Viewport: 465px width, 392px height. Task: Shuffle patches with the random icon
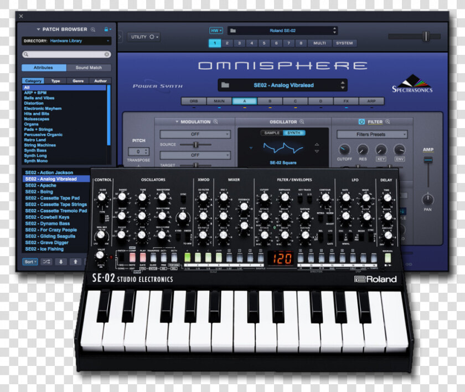[x=46, y=262]
